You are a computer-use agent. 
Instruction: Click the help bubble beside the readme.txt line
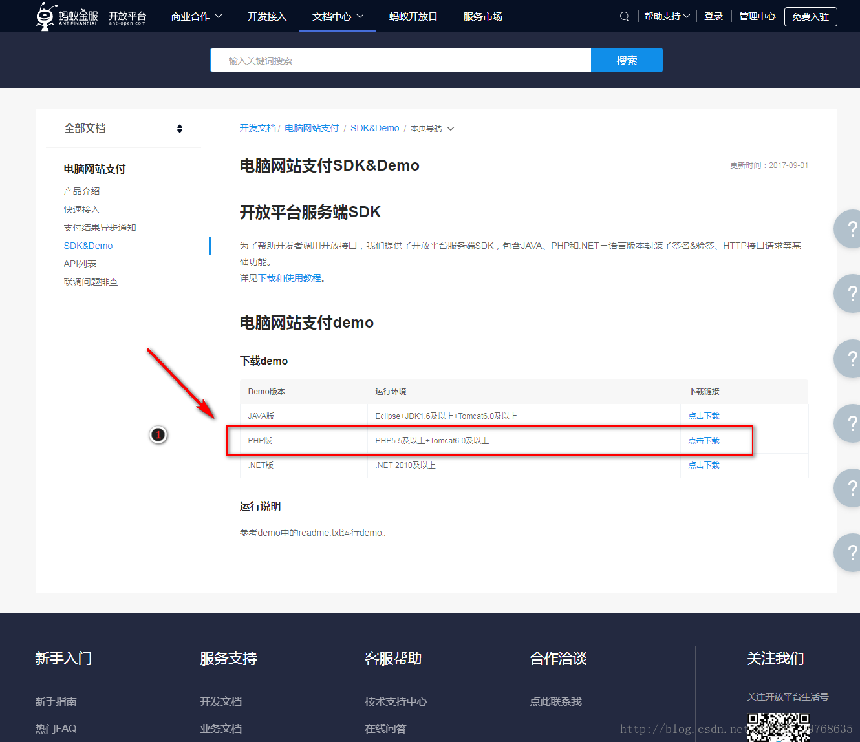point(848,553)
